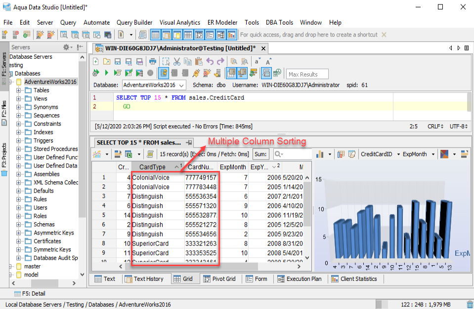Click the New Script icon in editor toolbar
The width and height of the screenshot is (474, 309).
[x=96, y=62]
